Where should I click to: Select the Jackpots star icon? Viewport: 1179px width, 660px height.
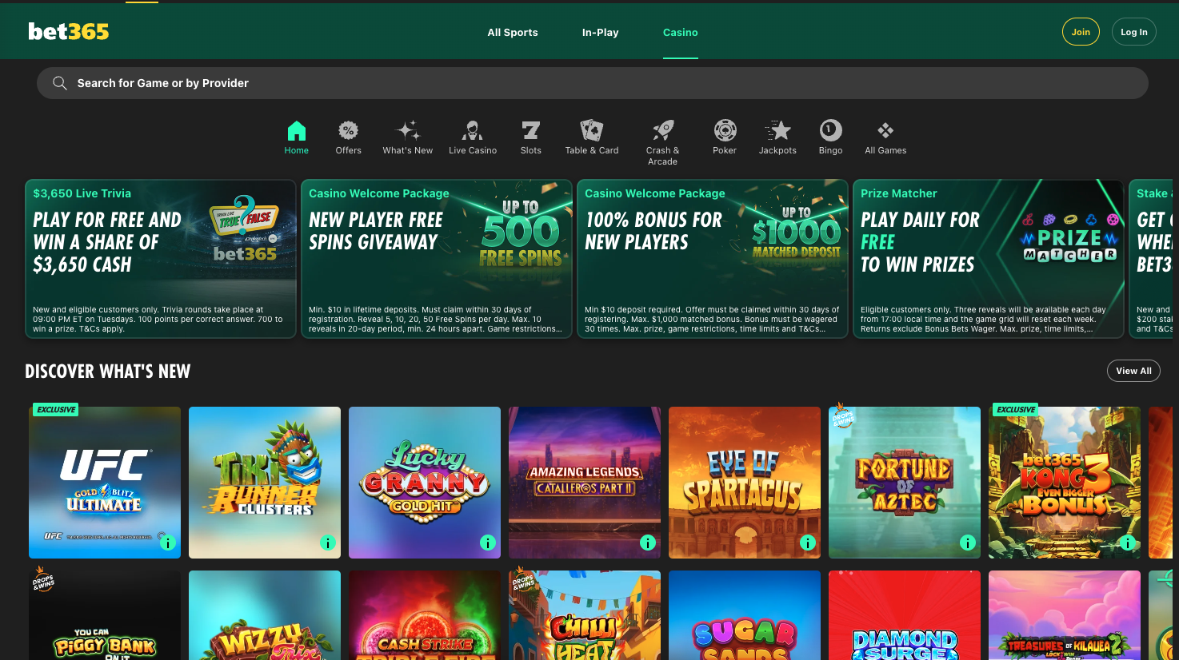pos(777,131)
